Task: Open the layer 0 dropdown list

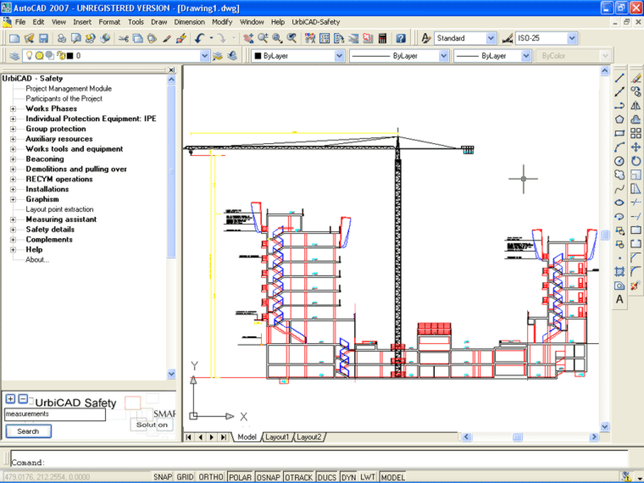Action: tap(204, 56)
